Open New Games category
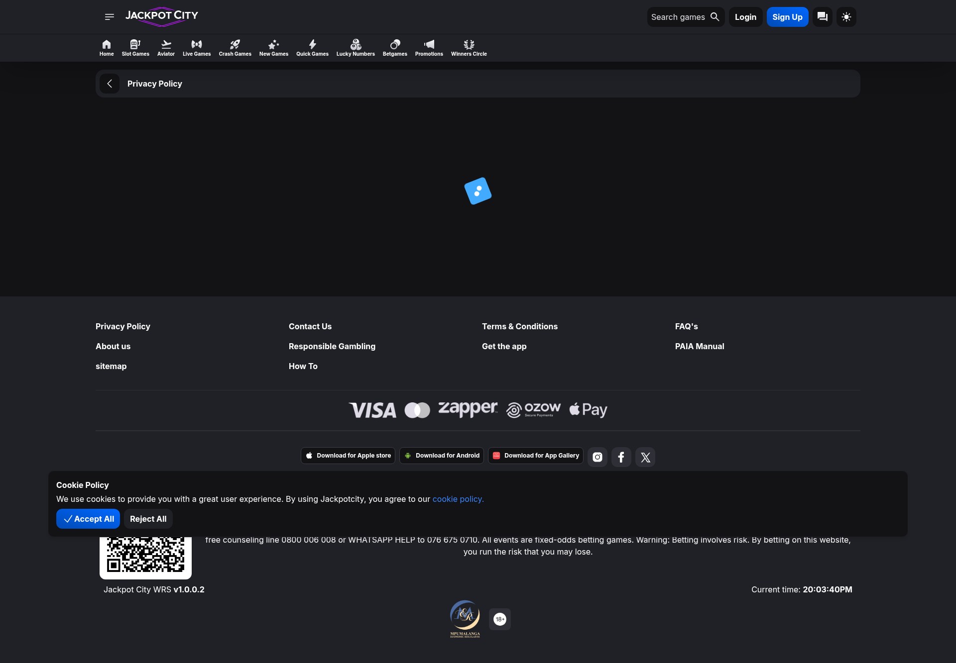 coord(274,48)
